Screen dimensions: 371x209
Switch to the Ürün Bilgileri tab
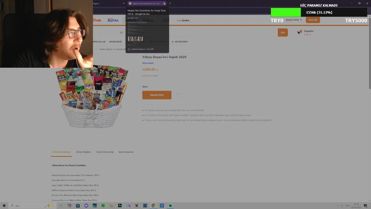tap(83, 152)
